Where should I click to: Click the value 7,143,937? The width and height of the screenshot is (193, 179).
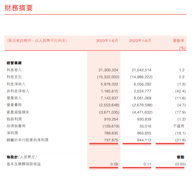(109, 98)
